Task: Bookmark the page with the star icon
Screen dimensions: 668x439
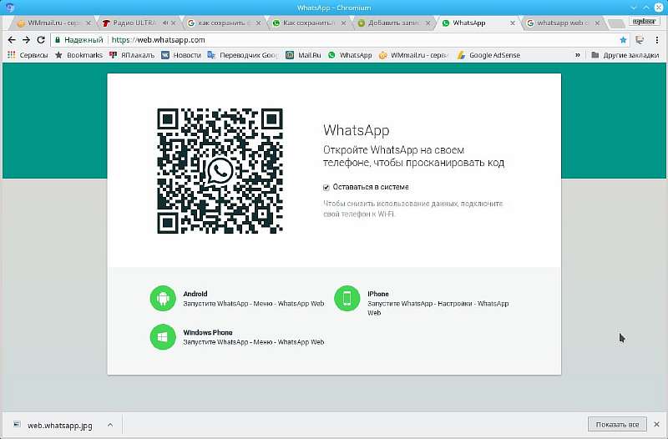Action: click(623, 40)
